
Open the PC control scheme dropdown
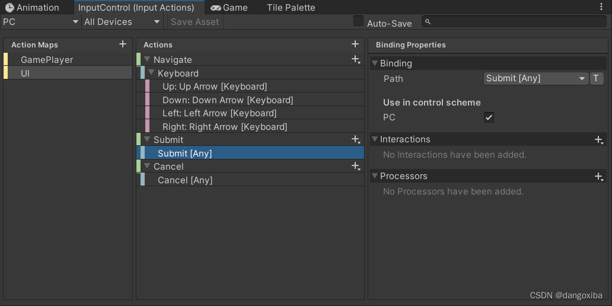[40, 22]
